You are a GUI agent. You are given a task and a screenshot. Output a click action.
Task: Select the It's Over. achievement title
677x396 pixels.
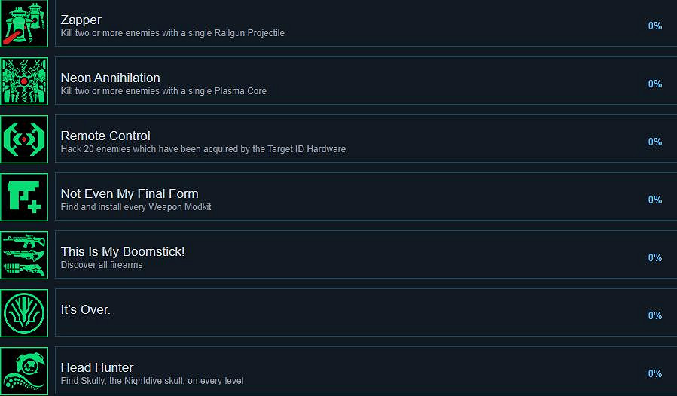(85, 309)
